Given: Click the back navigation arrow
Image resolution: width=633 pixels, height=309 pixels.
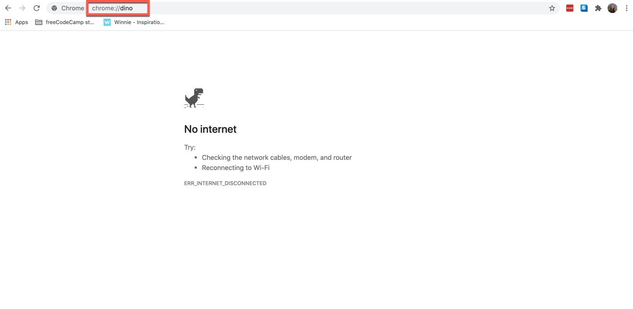Looking at the screenshot, I should click(x=8, y=8).
